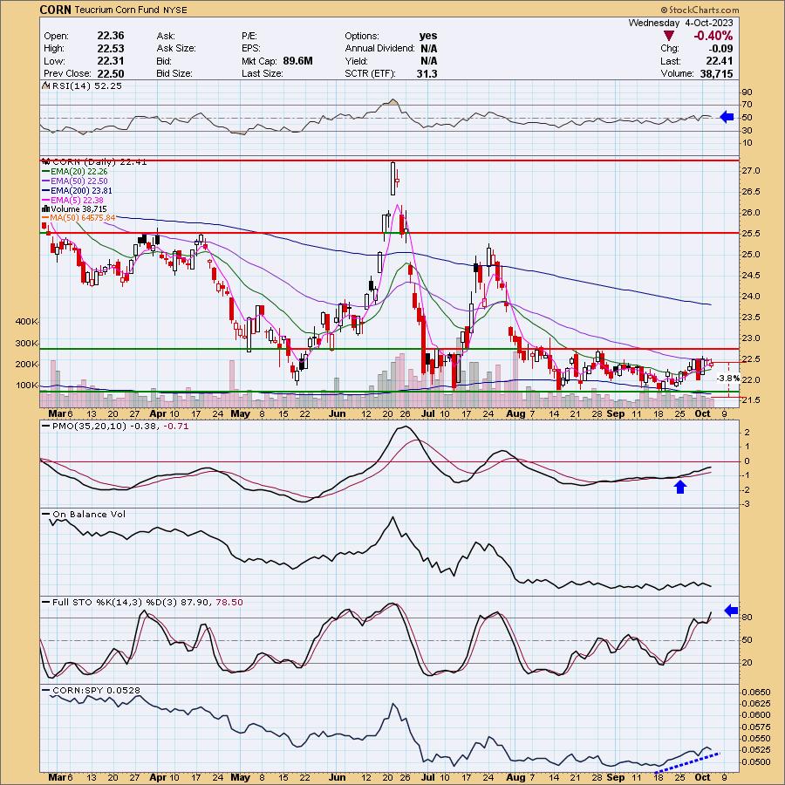Click the 90 level on RSI axis
This screenshot has height=785, width=785.
coord(747,92)
